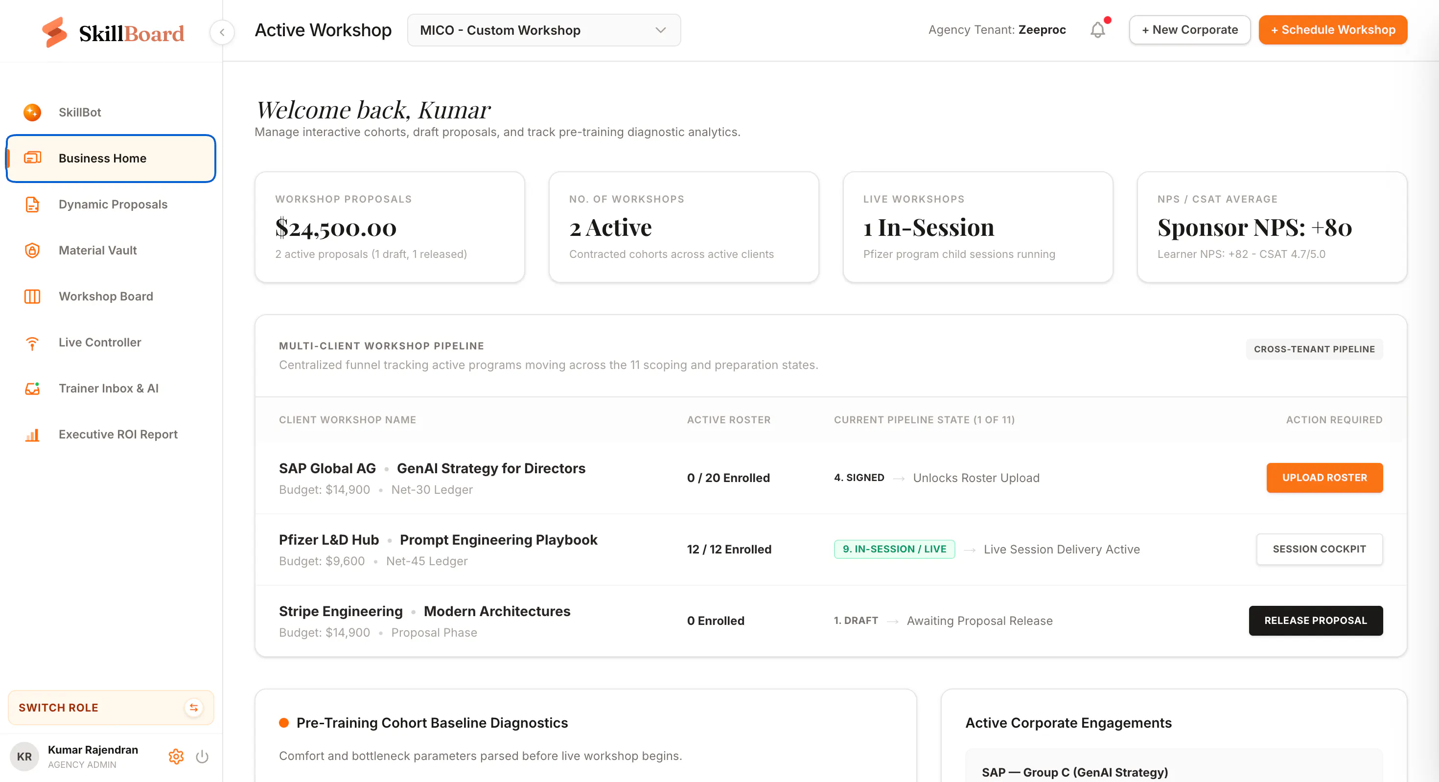Select the Live Workshops 1 In-Session card
The height and width of the screenshot is (782, 1439).
[977, 227]
